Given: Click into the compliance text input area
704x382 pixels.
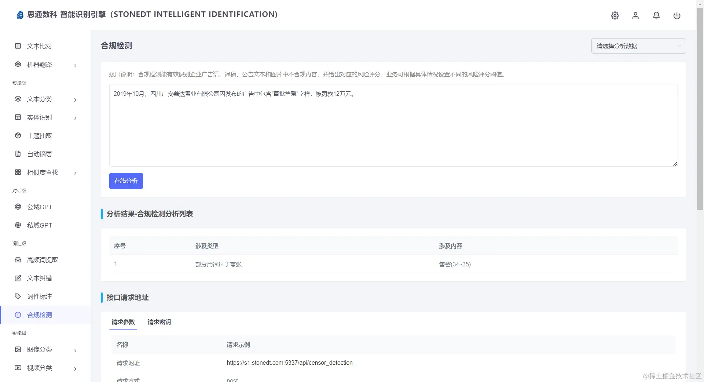Looking at the screenshot, I should tap(393, 125).
